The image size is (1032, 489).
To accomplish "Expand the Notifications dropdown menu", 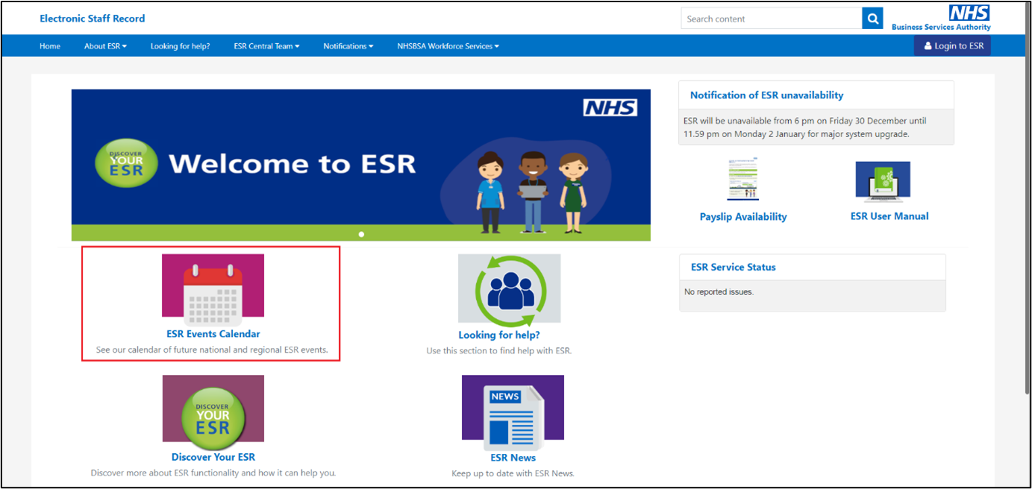I will (x=348, y=46).
